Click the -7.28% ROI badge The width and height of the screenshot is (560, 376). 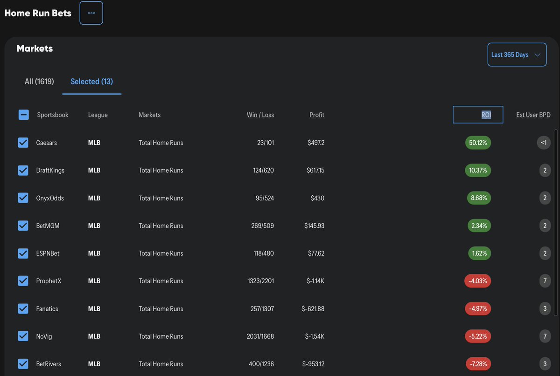coord(478,364)
